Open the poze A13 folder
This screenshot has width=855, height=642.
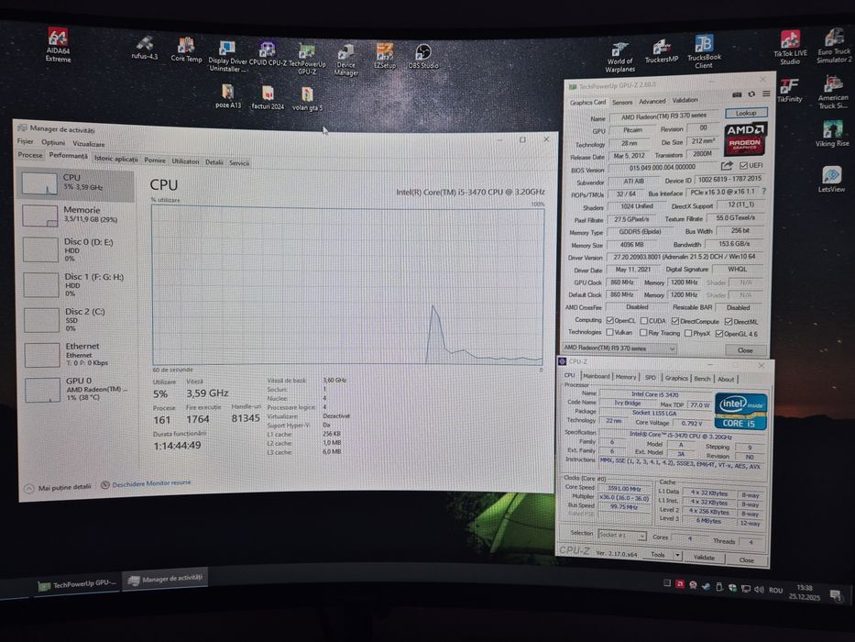click(228, 96)
